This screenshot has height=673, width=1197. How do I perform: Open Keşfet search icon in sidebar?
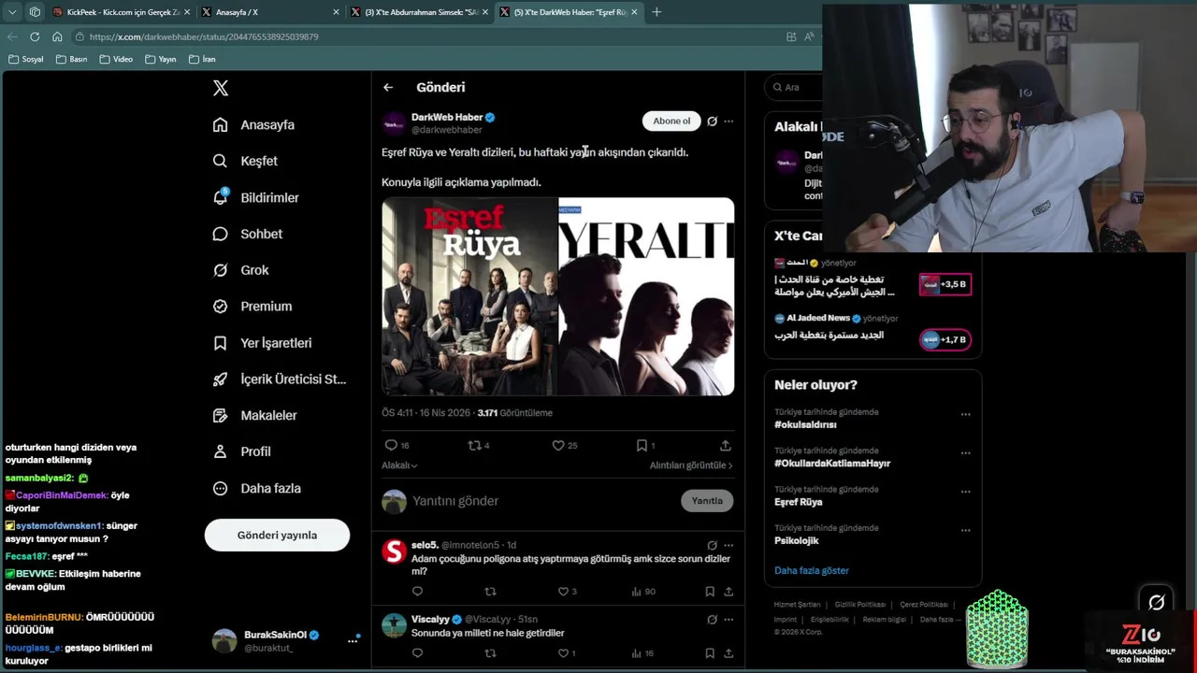220,161
